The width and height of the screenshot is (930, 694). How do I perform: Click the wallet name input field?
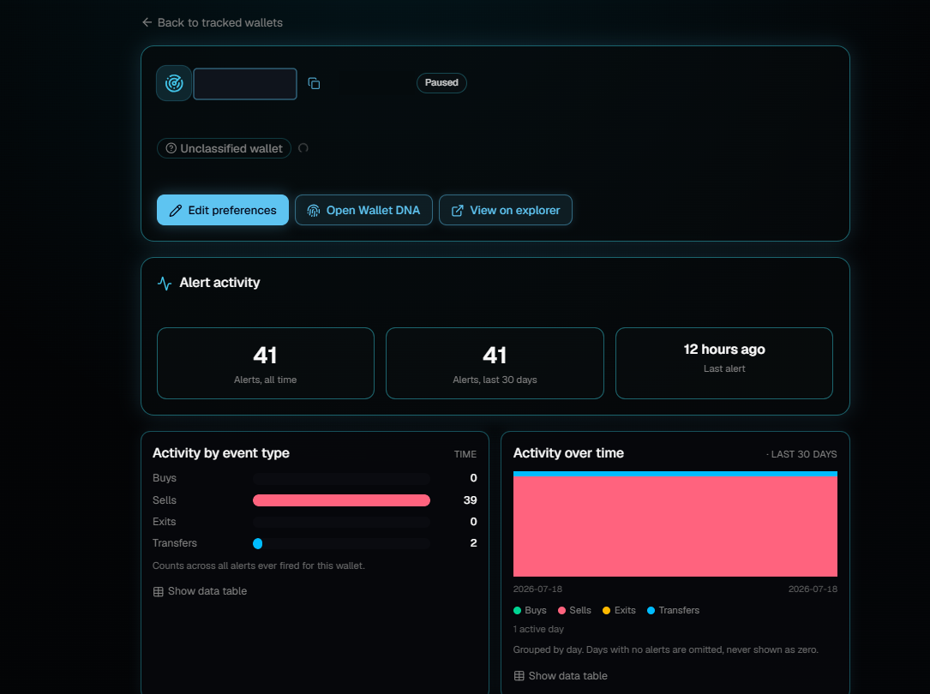click(245, 84)
